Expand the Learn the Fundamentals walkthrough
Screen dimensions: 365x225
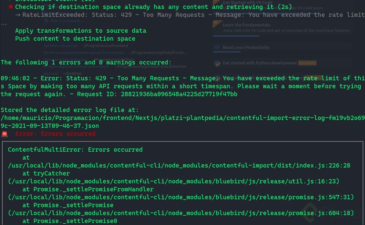click(246, 25)
